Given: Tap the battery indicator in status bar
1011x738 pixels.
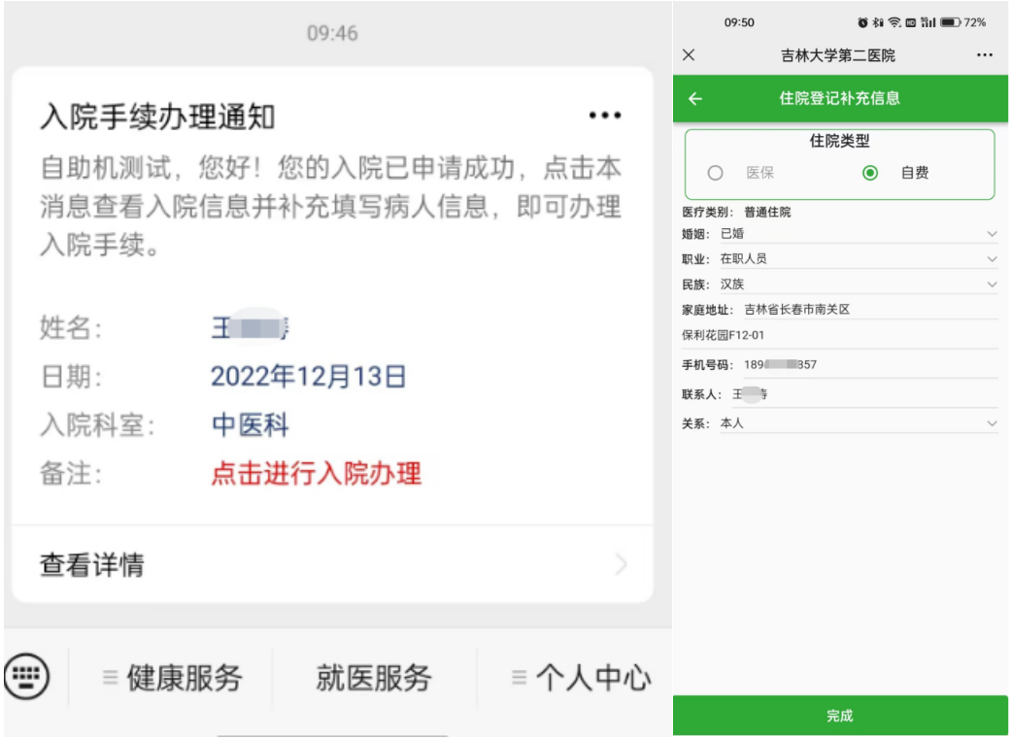Looking at the screenshot, I should pyautogui.click(x=951, y=22).
